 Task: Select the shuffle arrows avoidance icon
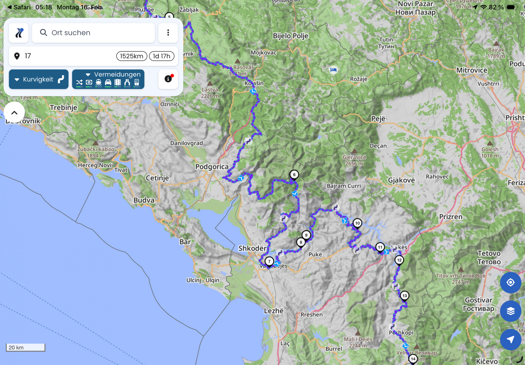tap(79, 82)
